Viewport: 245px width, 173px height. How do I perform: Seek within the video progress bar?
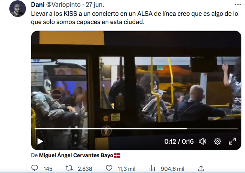(x=136, y=129)
